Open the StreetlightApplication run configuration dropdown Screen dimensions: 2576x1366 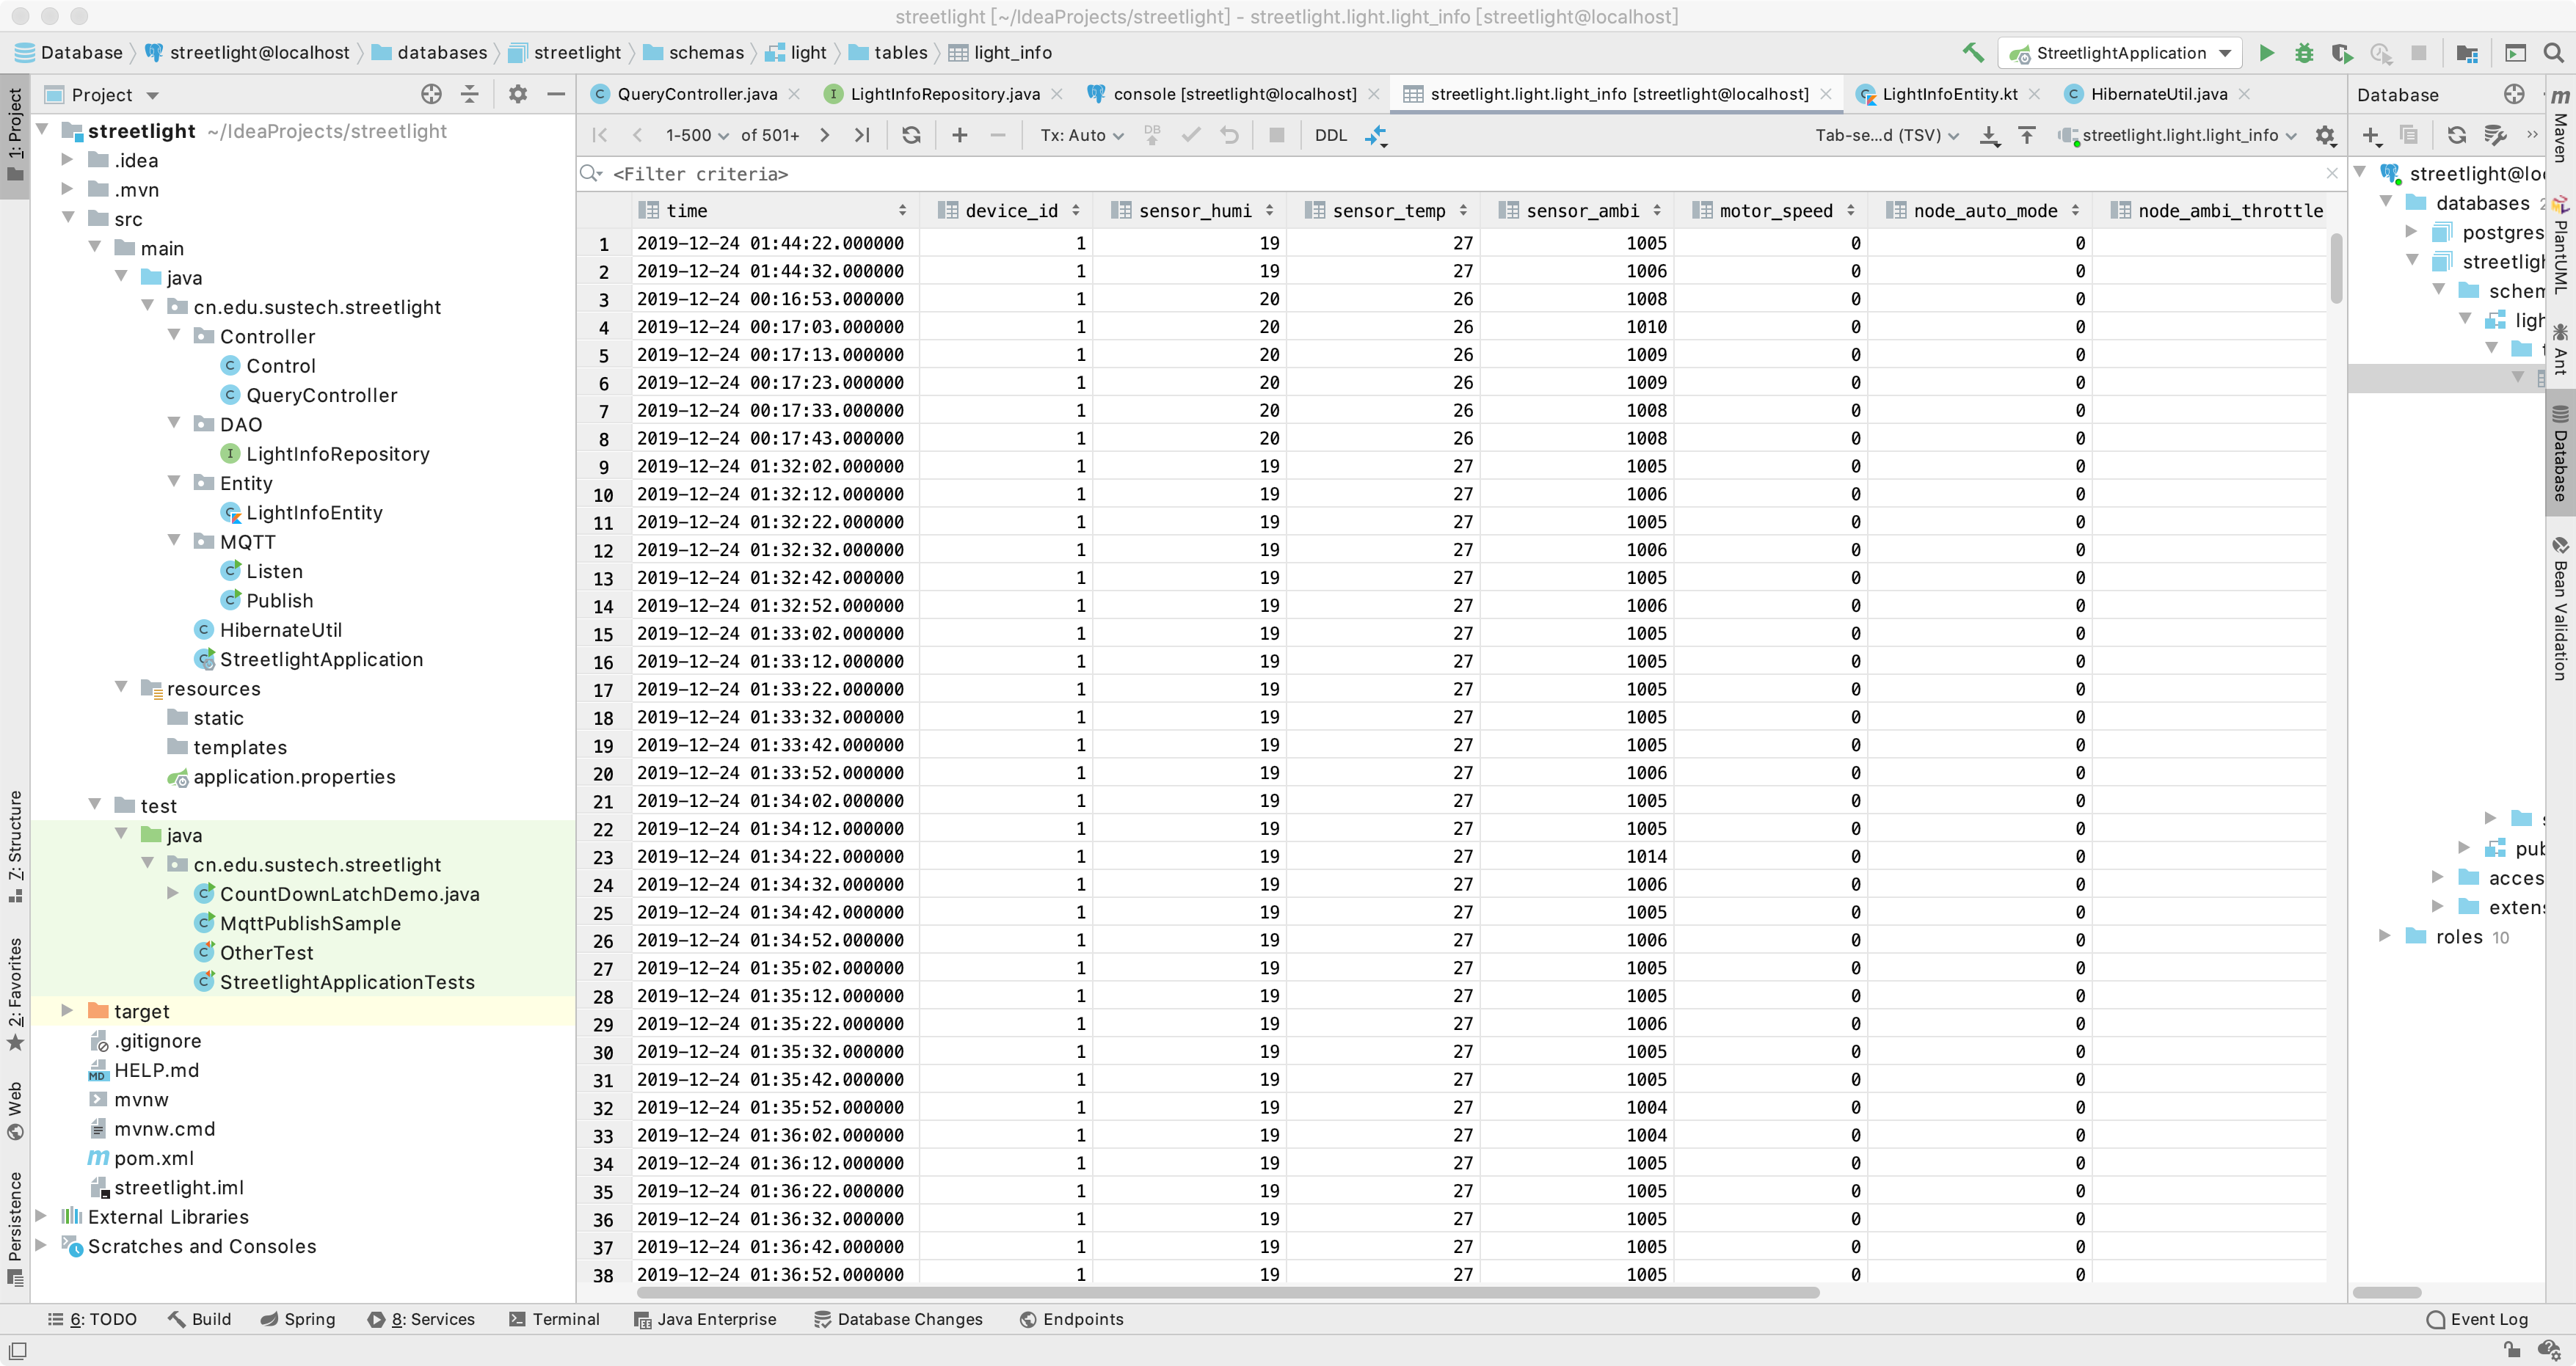[x=2120, y=53]
